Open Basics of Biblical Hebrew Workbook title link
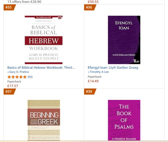The image size is (168, 142). 41,67
